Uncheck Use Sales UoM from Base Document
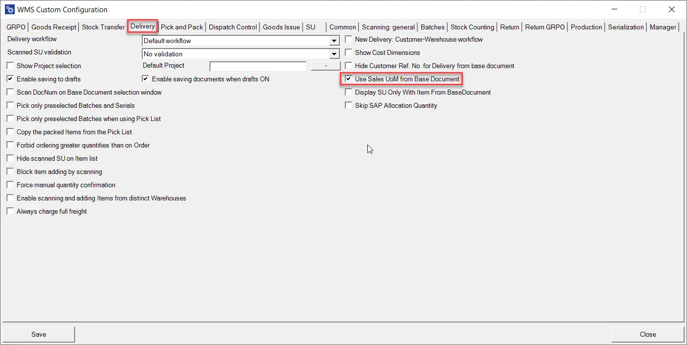The image size is (687, 345). 349,79
